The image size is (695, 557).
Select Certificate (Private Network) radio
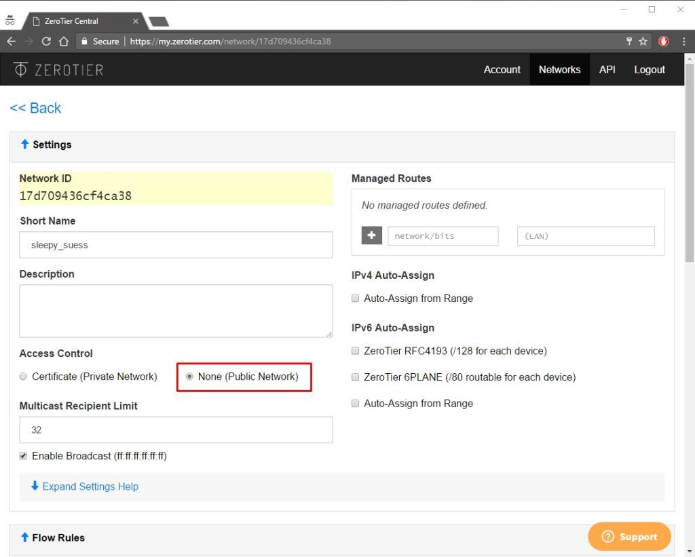tap(23, 377)
